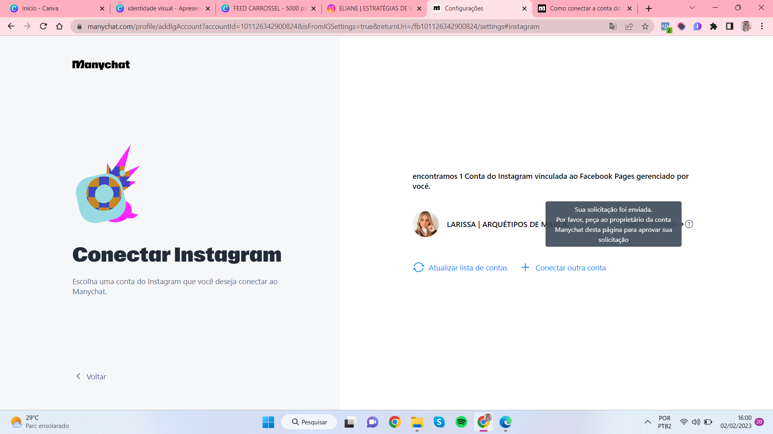Open the active Chrome profile window on taskbar
Screen dimensions: 773x434
tap(484, 422)
